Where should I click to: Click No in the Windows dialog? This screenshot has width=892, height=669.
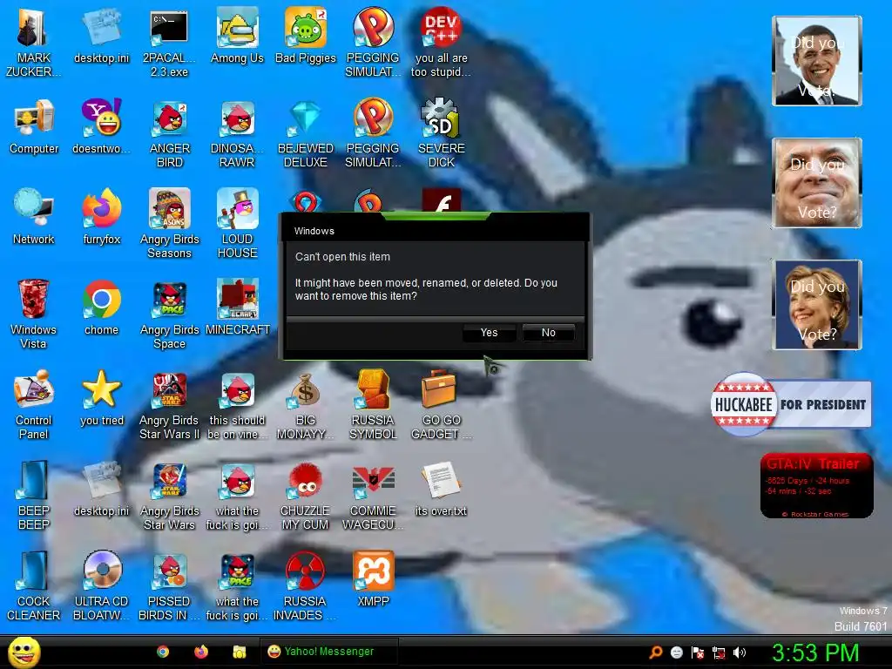tap(549, 333)
